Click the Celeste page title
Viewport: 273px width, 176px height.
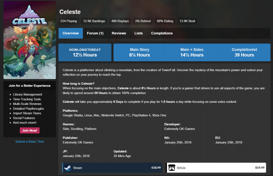pos(70,12)
